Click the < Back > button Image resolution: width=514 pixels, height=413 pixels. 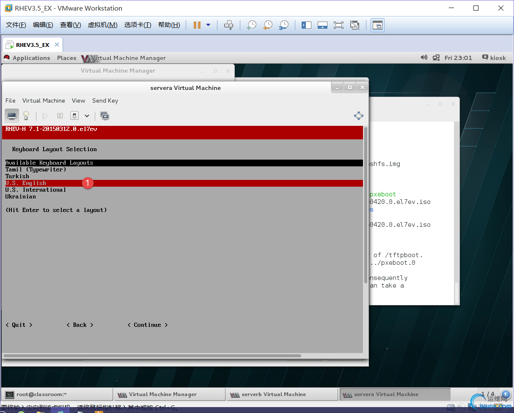(x=80, y=325)
